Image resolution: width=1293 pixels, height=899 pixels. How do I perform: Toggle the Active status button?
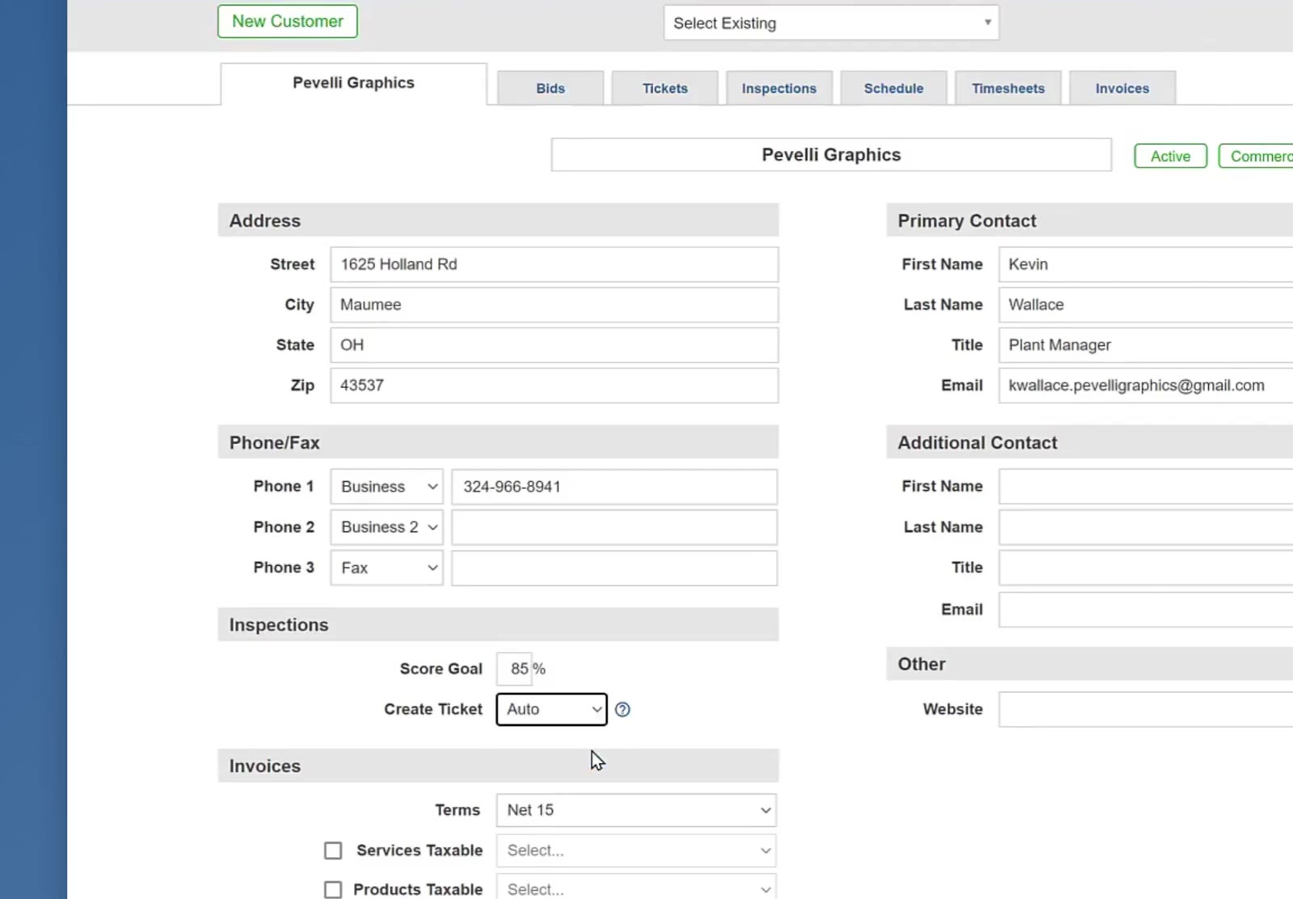click(x=1170, y=156)
